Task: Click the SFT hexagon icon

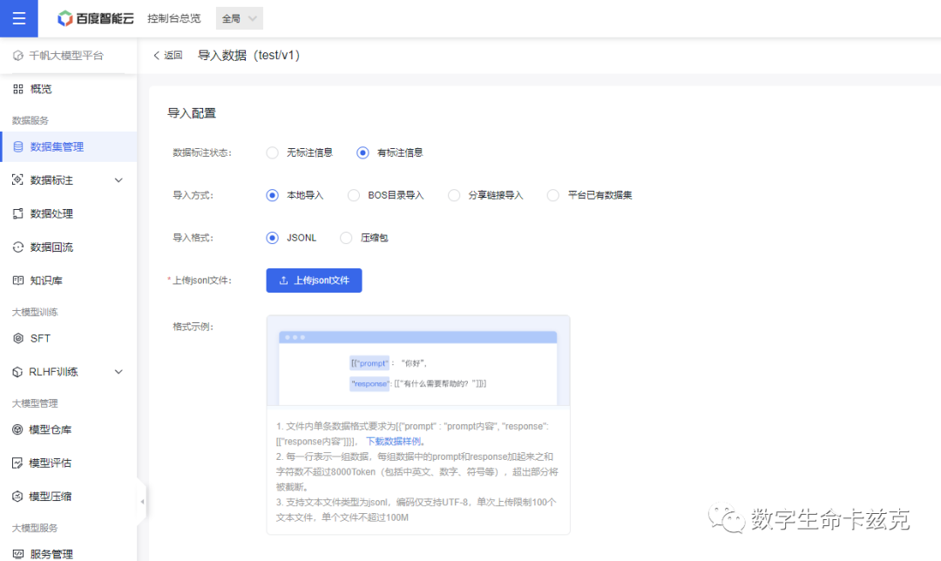Action: click(18, 338)
